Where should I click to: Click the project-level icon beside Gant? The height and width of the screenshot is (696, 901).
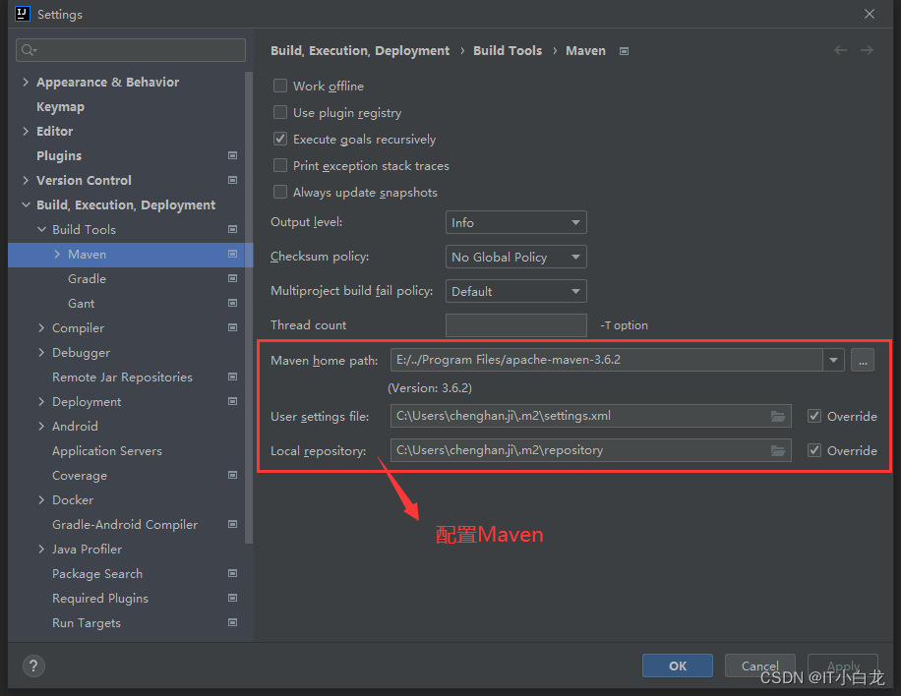[233, 303]
